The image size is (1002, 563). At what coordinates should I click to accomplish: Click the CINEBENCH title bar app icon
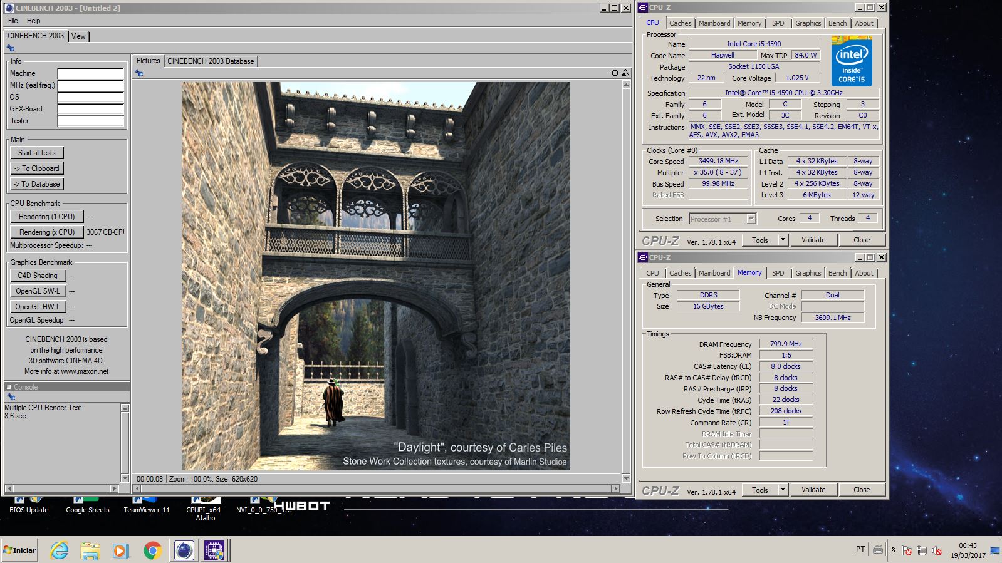coord(9,8)
